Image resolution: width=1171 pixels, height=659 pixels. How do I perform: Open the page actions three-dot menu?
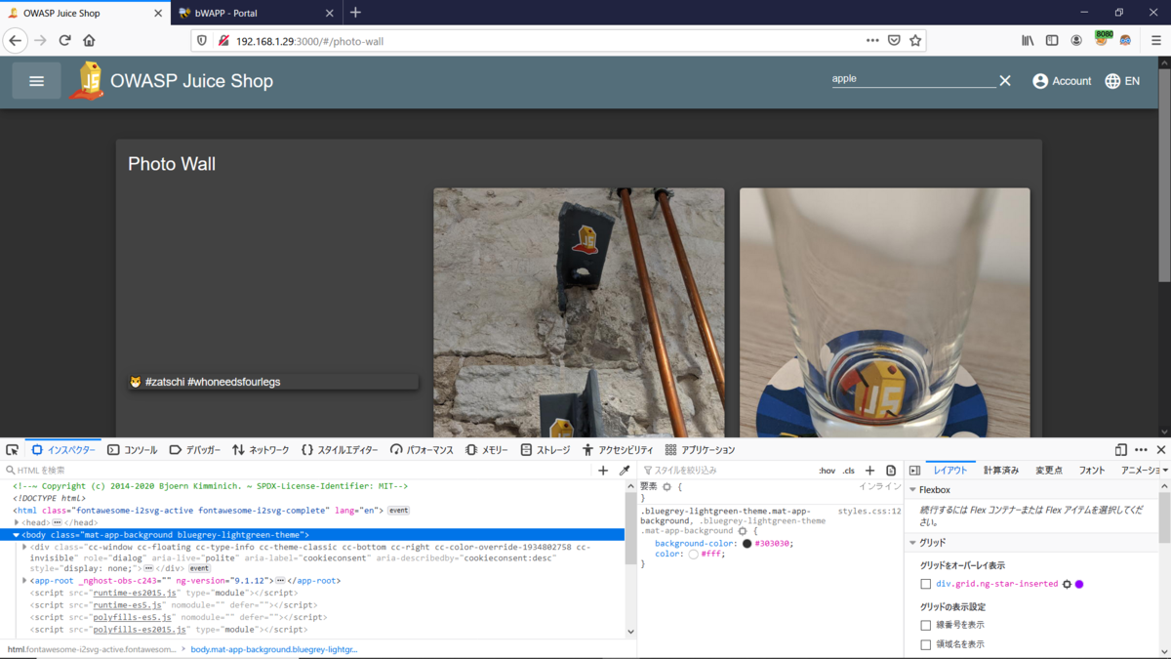pos(872,41)
